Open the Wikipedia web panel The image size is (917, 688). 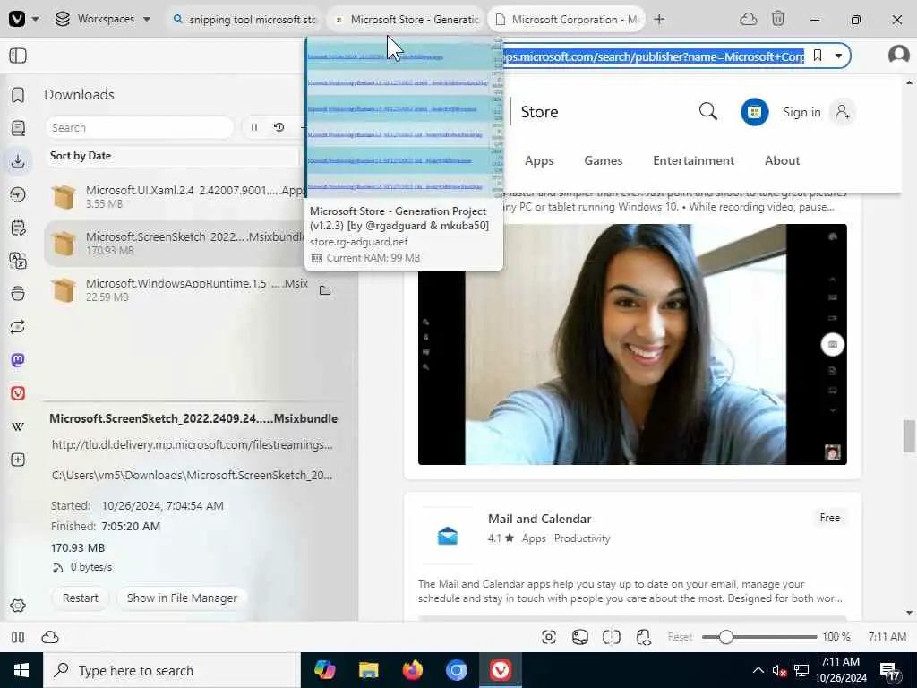pyautogui.click(x=18, y=426)
